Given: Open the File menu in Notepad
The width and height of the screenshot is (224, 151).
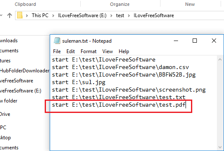Looking at the screenshot, I should click(x=57, y=51).
